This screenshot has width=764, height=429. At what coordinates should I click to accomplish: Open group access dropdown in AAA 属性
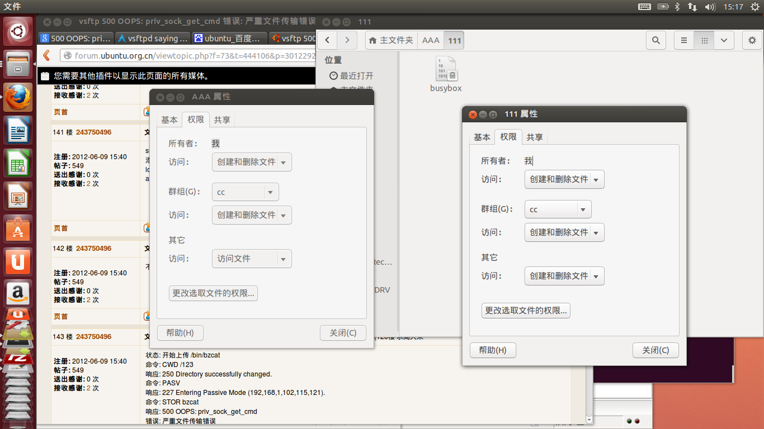(x=252, y=215)
